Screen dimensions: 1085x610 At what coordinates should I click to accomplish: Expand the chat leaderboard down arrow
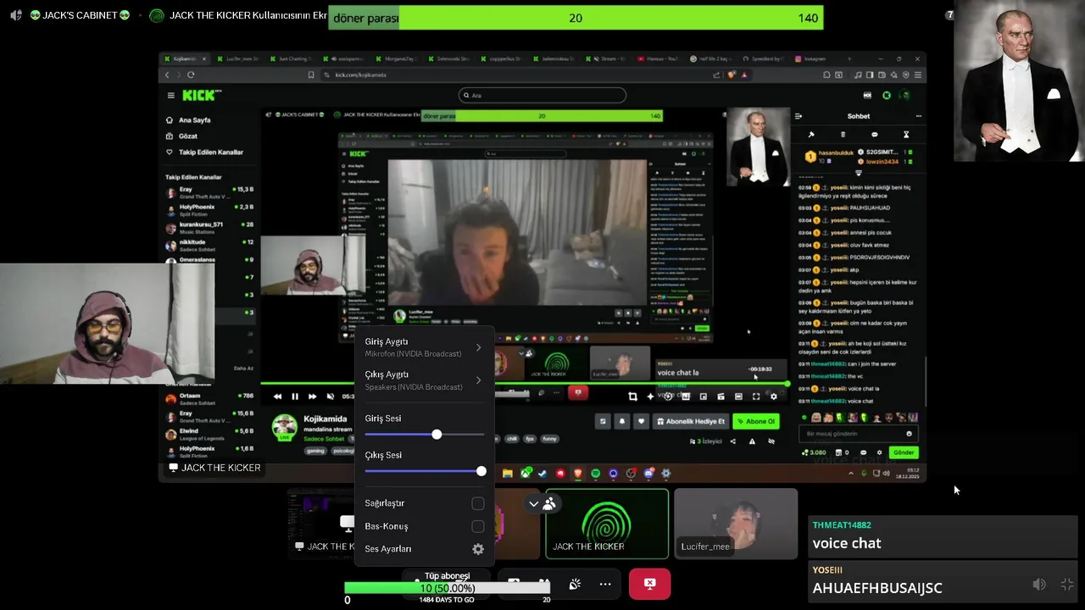[x=859, y=172]
